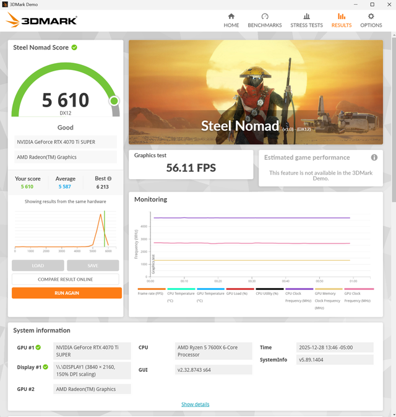Toggle the GPU Clock Frequency pink legend swatch
Screen dimensions: 396x417
coord(359,289)
